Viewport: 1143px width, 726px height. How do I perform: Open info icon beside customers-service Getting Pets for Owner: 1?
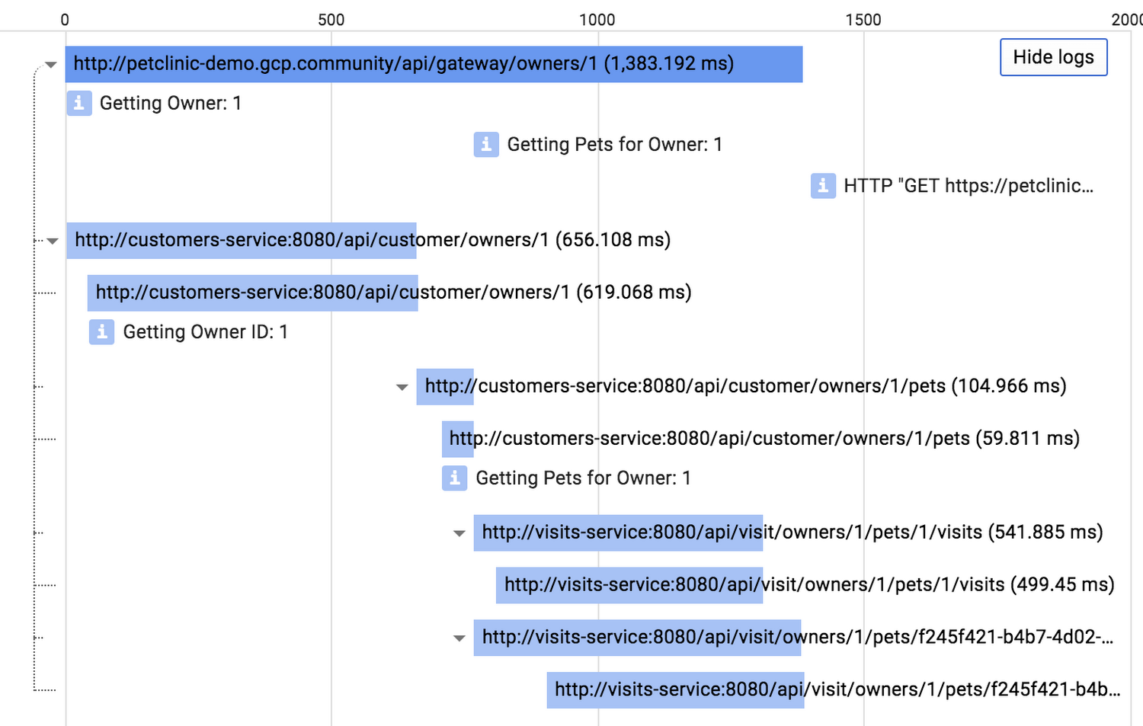454,478
